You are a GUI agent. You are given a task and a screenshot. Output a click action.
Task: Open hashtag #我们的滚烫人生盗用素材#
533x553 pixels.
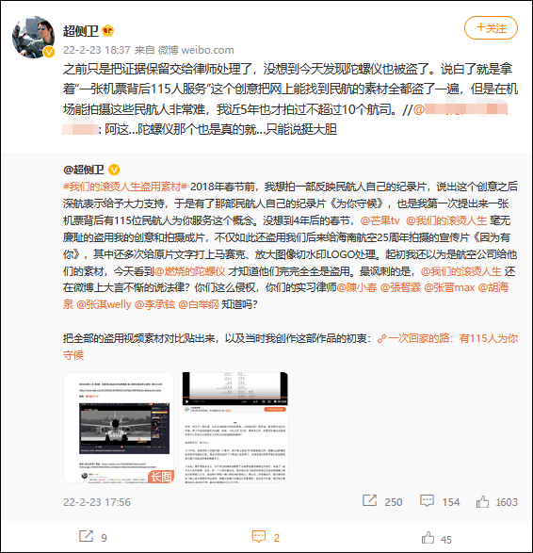coord(125,187)
